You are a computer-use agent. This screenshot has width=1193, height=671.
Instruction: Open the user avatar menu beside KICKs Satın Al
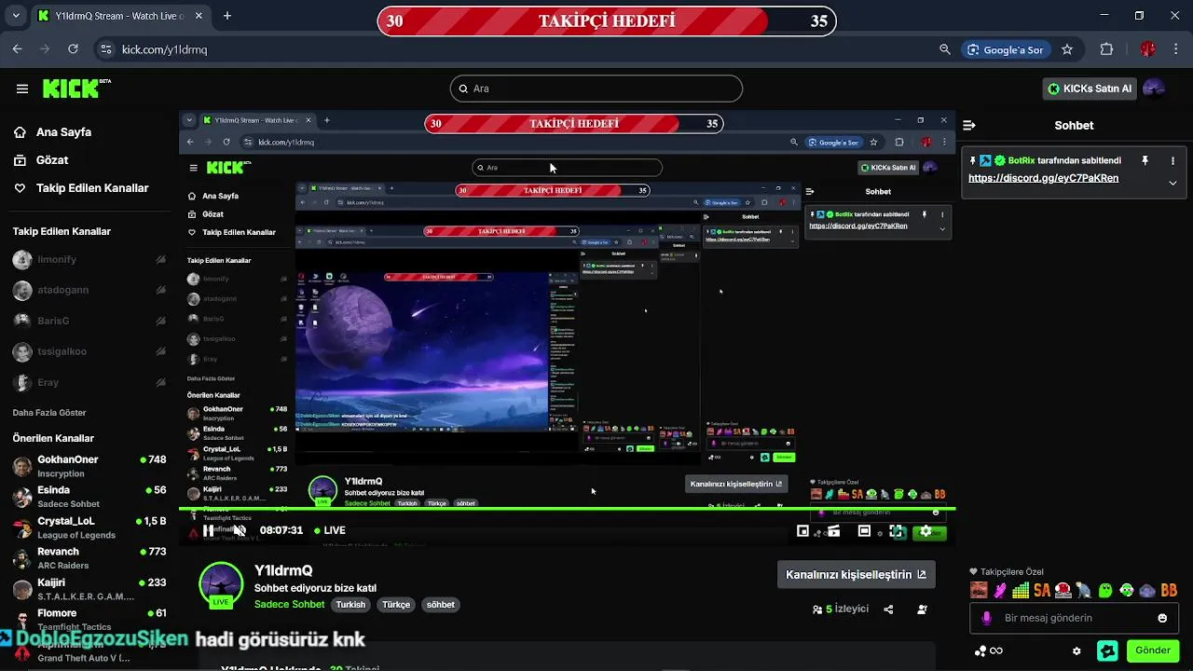tap(1154, 89)
